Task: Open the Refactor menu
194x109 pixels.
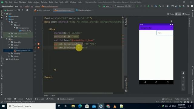Action: pyautogui.click(x=44, y=2)
